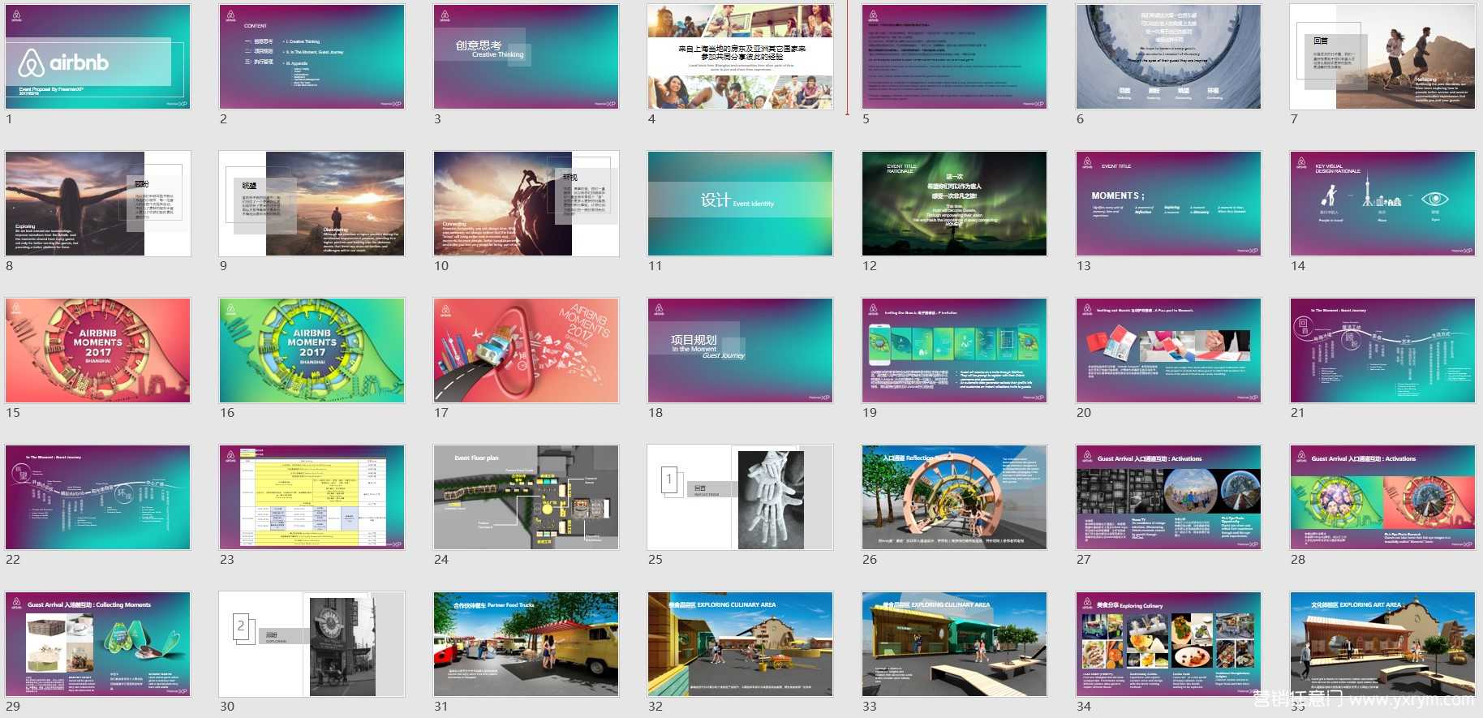
Task: Select slide 35 Exploring Art Area thumbnail
Action: pos(1383,644)
